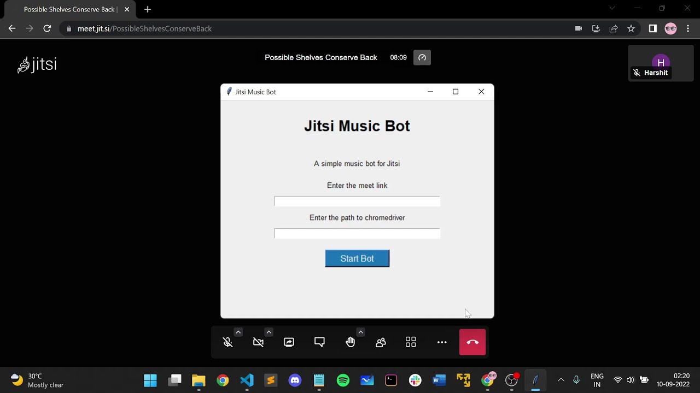Focus the chromedriver path input field
Image resolution: width=700 pixels, height=393 pixels.
click(x=357, y=234)
